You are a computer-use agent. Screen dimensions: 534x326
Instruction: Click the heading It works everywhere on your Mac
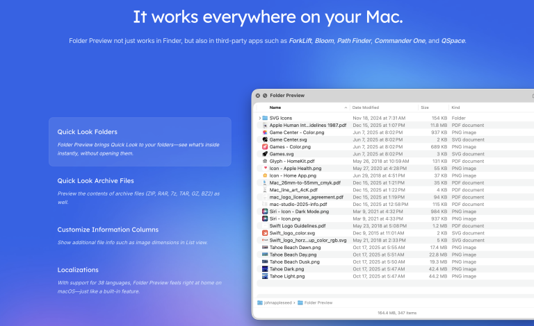pos(268,17)
